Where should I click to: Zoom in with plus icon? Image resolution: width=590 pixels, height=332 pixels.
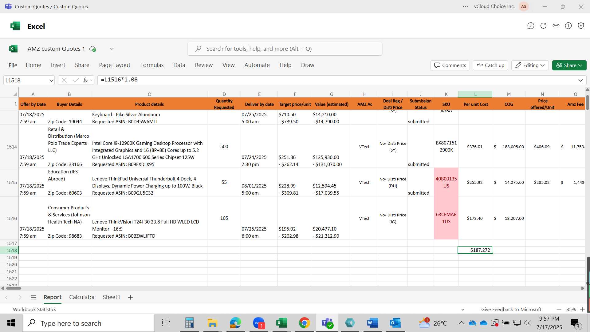[x=582, y=309]
